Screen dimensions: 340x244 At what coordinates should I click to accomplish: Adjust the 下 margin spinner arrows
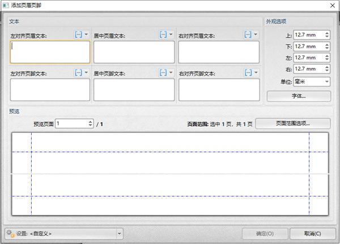click(x=327, y=46)
